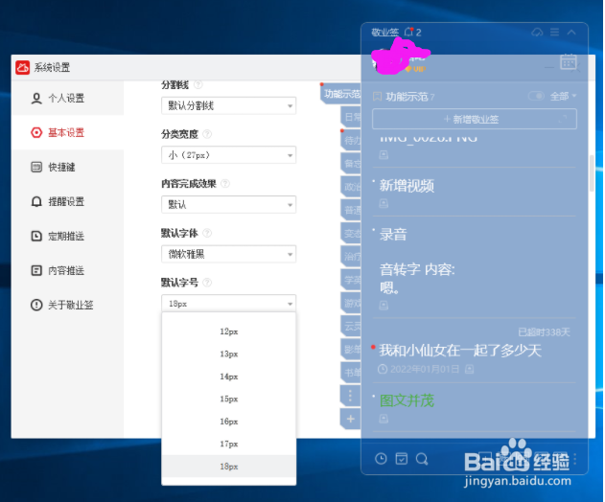
Task: Open completed-calendar icon at panel bottom
Action: coord(402,459)
